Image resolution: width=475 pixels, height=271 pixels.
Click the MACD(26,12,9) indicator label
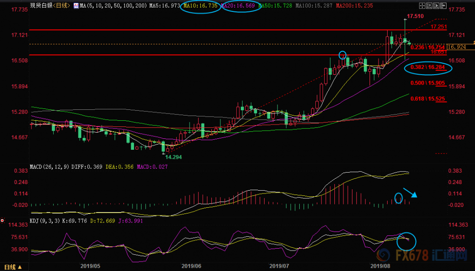50,167
